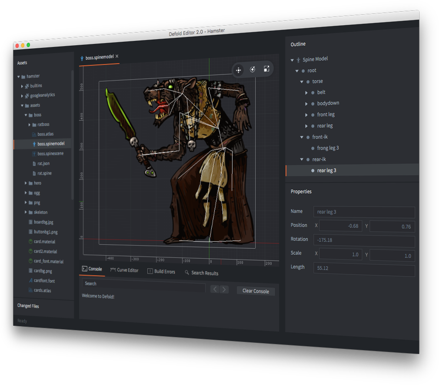Select rear leg 3 in Outline

[x=352, y=171]
